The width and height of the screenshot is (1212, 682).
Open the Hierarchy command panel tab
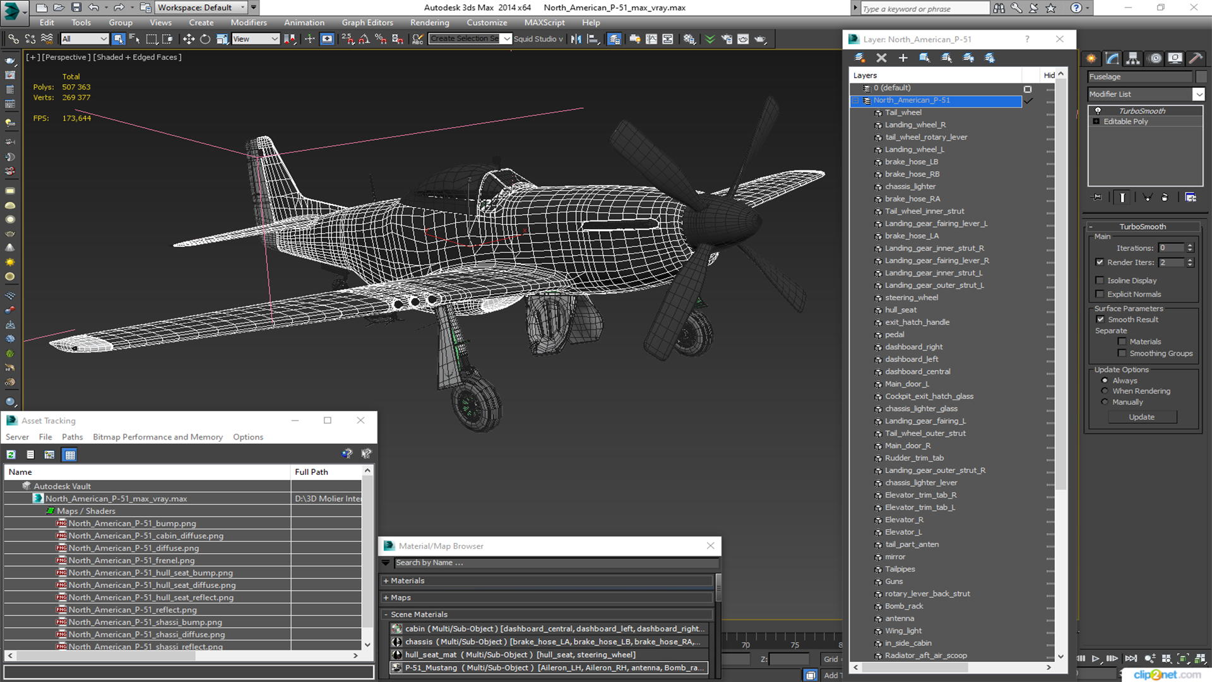pyautogui.click(x=1133, y=58)
